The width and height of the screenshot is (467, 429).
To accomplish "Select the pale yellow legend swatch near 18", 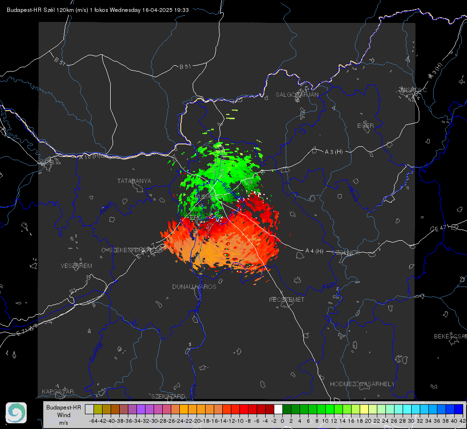I will 364,409.
